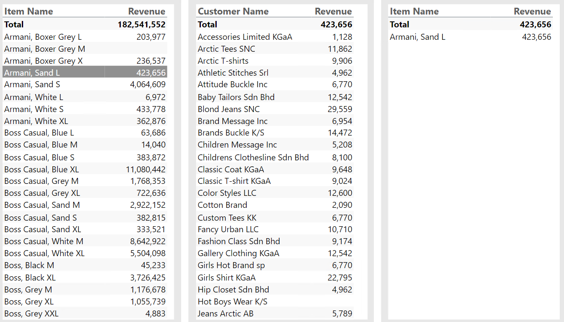This screenshot has width=564, height=322.
Task: Click Revenue header in customer table
Action: tap(333, 12)
